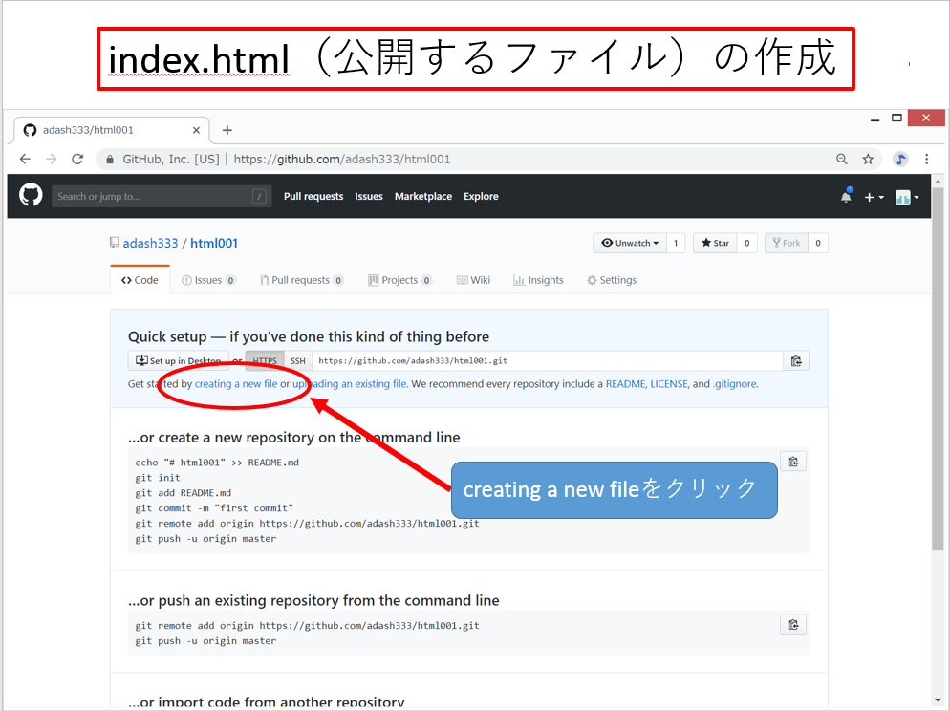Image resolution: width=950 pixels, height=711 pixels.
Task: Expand the user avatar menu
Action: (907, 197)
